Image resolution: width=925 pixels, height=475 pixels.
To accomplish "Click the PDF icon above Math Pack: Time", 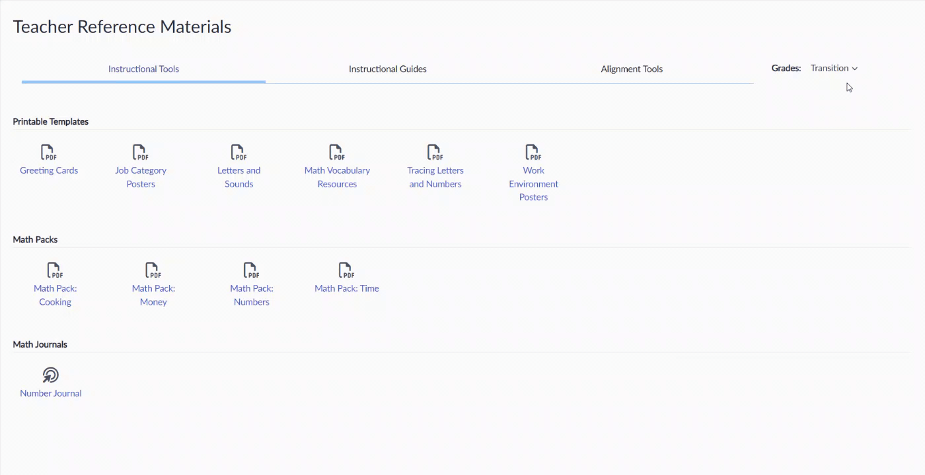I will pos(347,270).
